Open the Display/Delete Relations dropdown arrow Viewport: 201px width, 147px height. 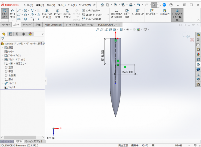tap(117, 20)
